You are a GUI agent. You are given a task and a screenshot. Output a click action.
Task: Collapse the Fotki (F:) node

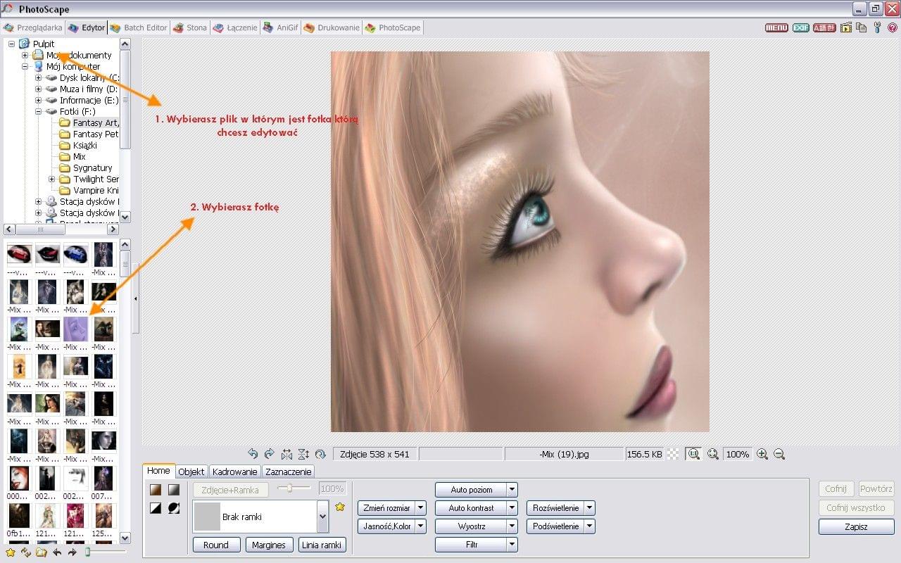click(39, 111)
